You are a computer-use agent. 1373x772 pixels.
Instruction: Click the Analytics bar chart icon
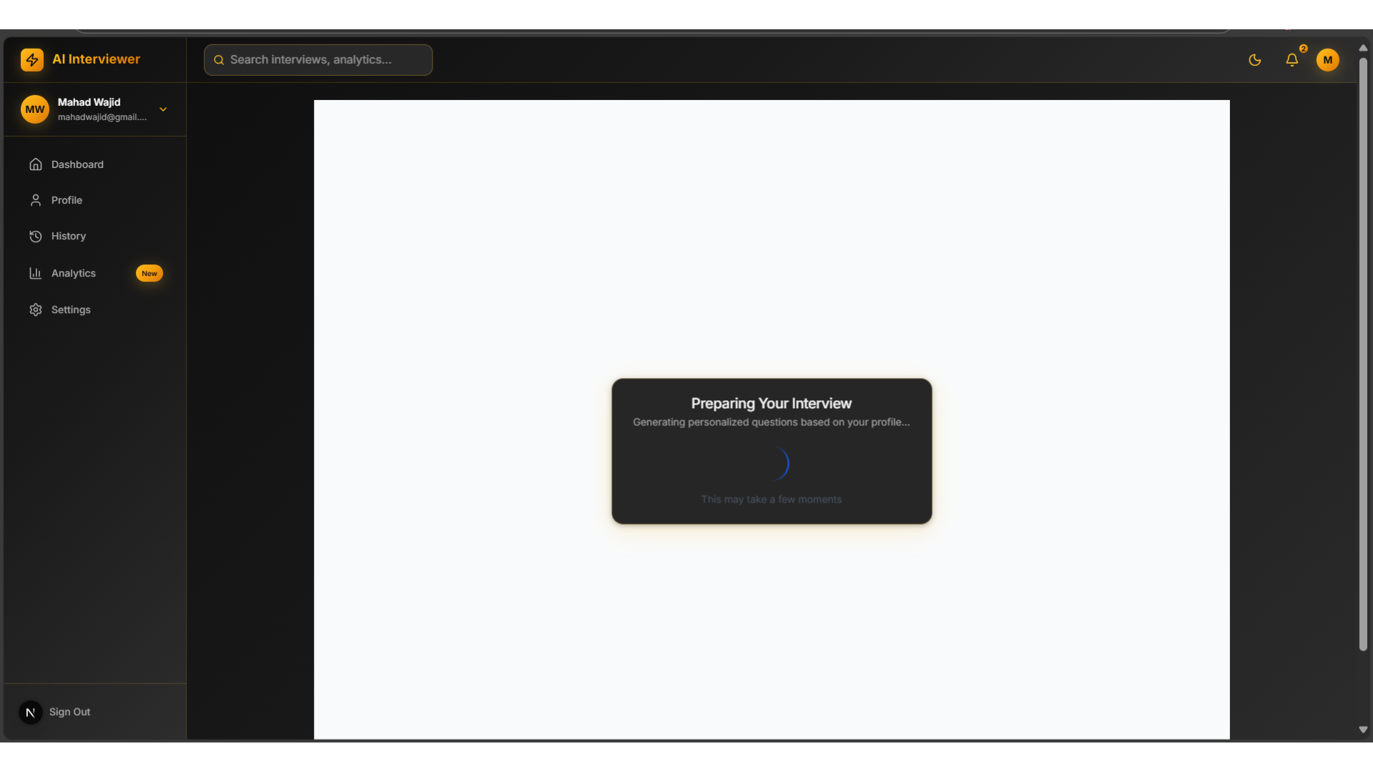pos(36,273)
